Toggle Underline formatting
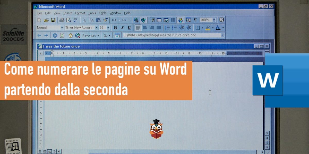 [129, 27]
